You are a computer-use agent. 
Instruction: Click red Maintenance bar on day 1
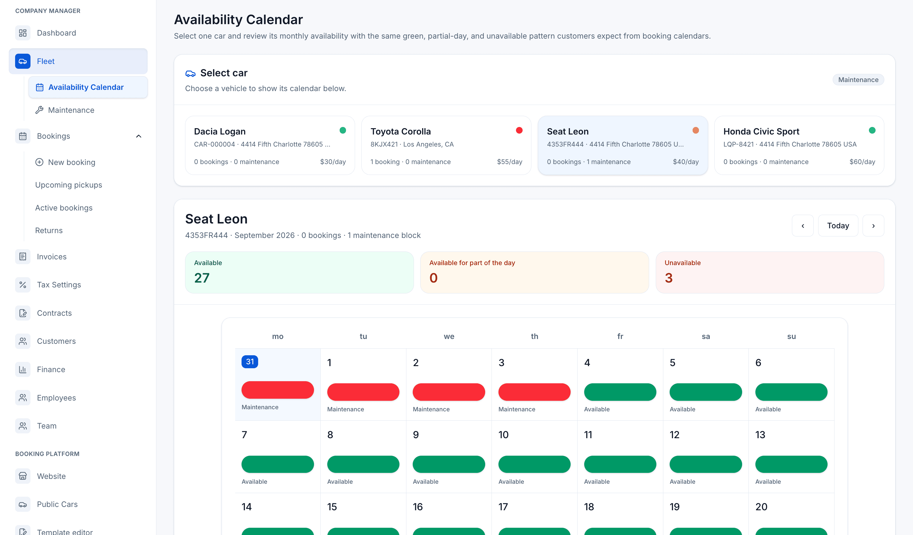pos(363,392)
